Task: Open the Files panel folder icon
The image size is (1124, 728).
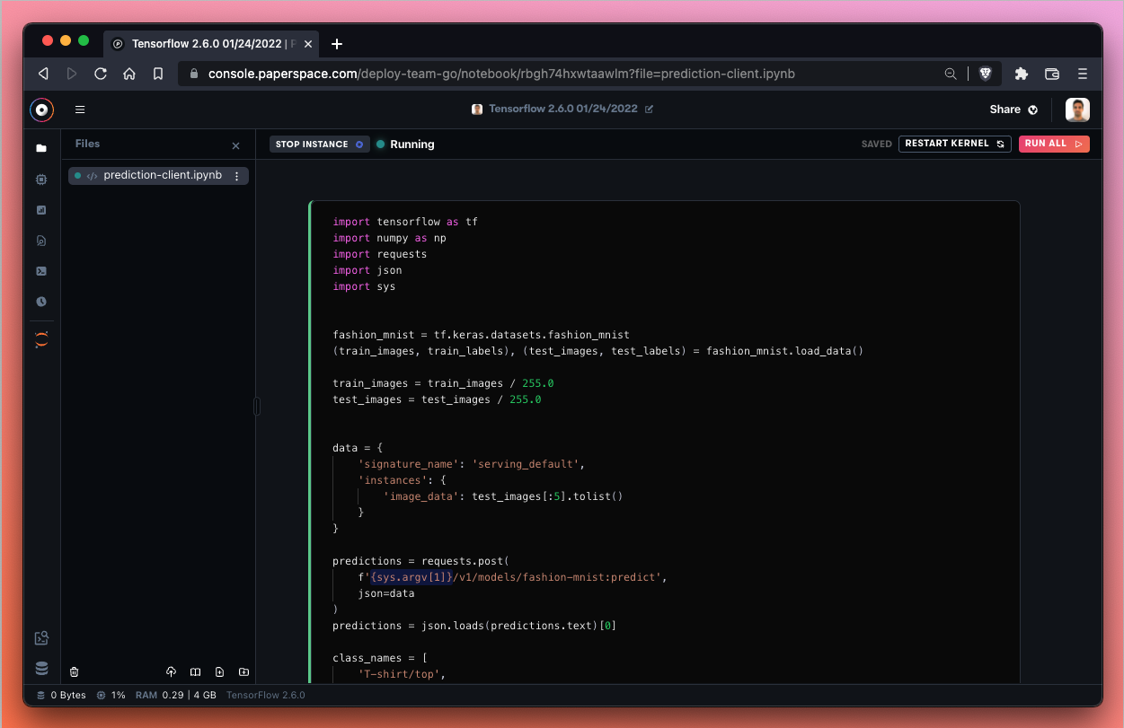Action: click(x=41, y=148)
